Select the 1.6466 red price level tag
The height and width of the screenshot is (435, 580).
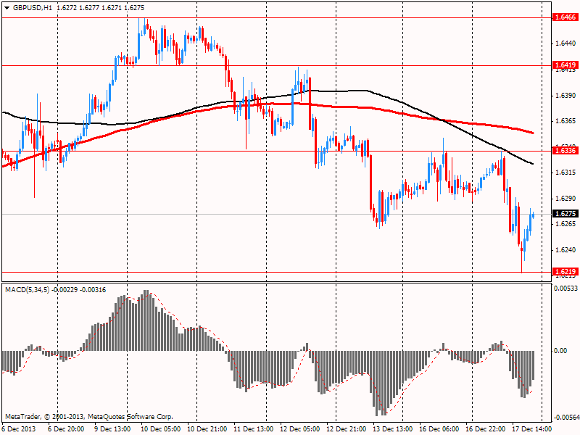(565, 17)
